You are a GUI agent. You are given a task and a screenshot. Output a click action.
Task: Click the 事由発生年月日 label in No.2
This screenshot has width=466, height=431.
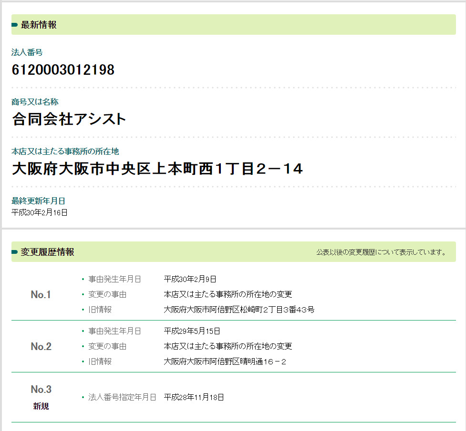point(114,331)
